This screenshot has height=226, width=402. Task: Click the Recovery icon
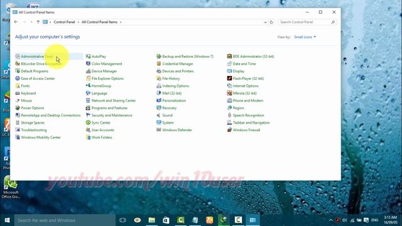(159, 108)
